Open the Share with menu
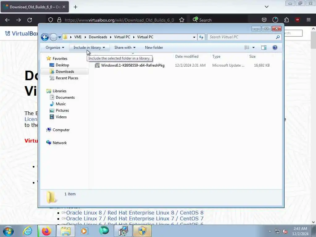Image resolution: width=316 pixels, height=237 pixels. coord(125,48)
